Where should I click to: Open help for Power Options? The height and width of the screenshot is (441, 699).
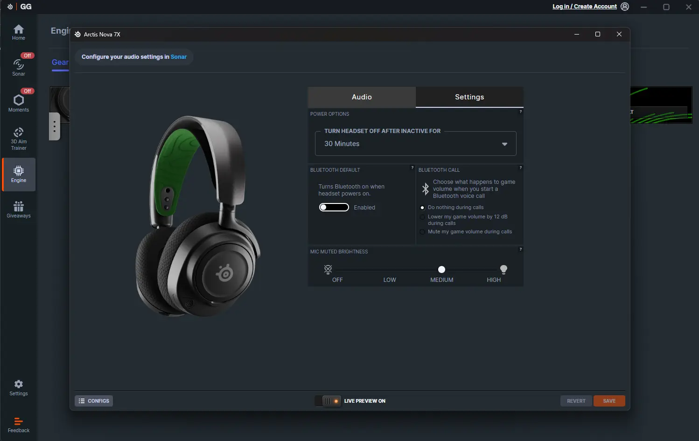521,112
